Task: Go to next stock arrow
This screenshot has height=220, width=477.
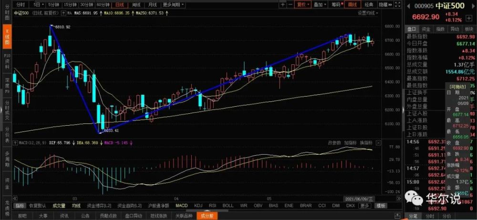Action: 473,6
